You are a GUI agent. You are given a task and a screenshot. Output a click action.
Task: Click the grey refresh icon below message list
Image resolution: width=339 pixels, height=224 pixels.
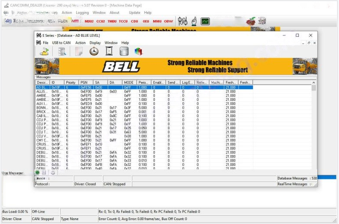click(53, 172)
